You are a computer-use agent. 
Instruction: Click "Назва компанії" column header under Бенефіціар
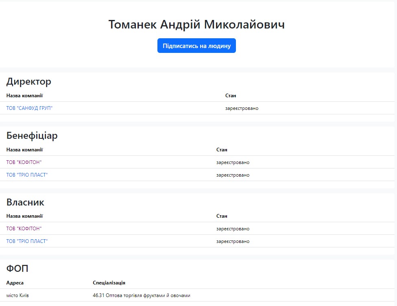pos(24,150)
